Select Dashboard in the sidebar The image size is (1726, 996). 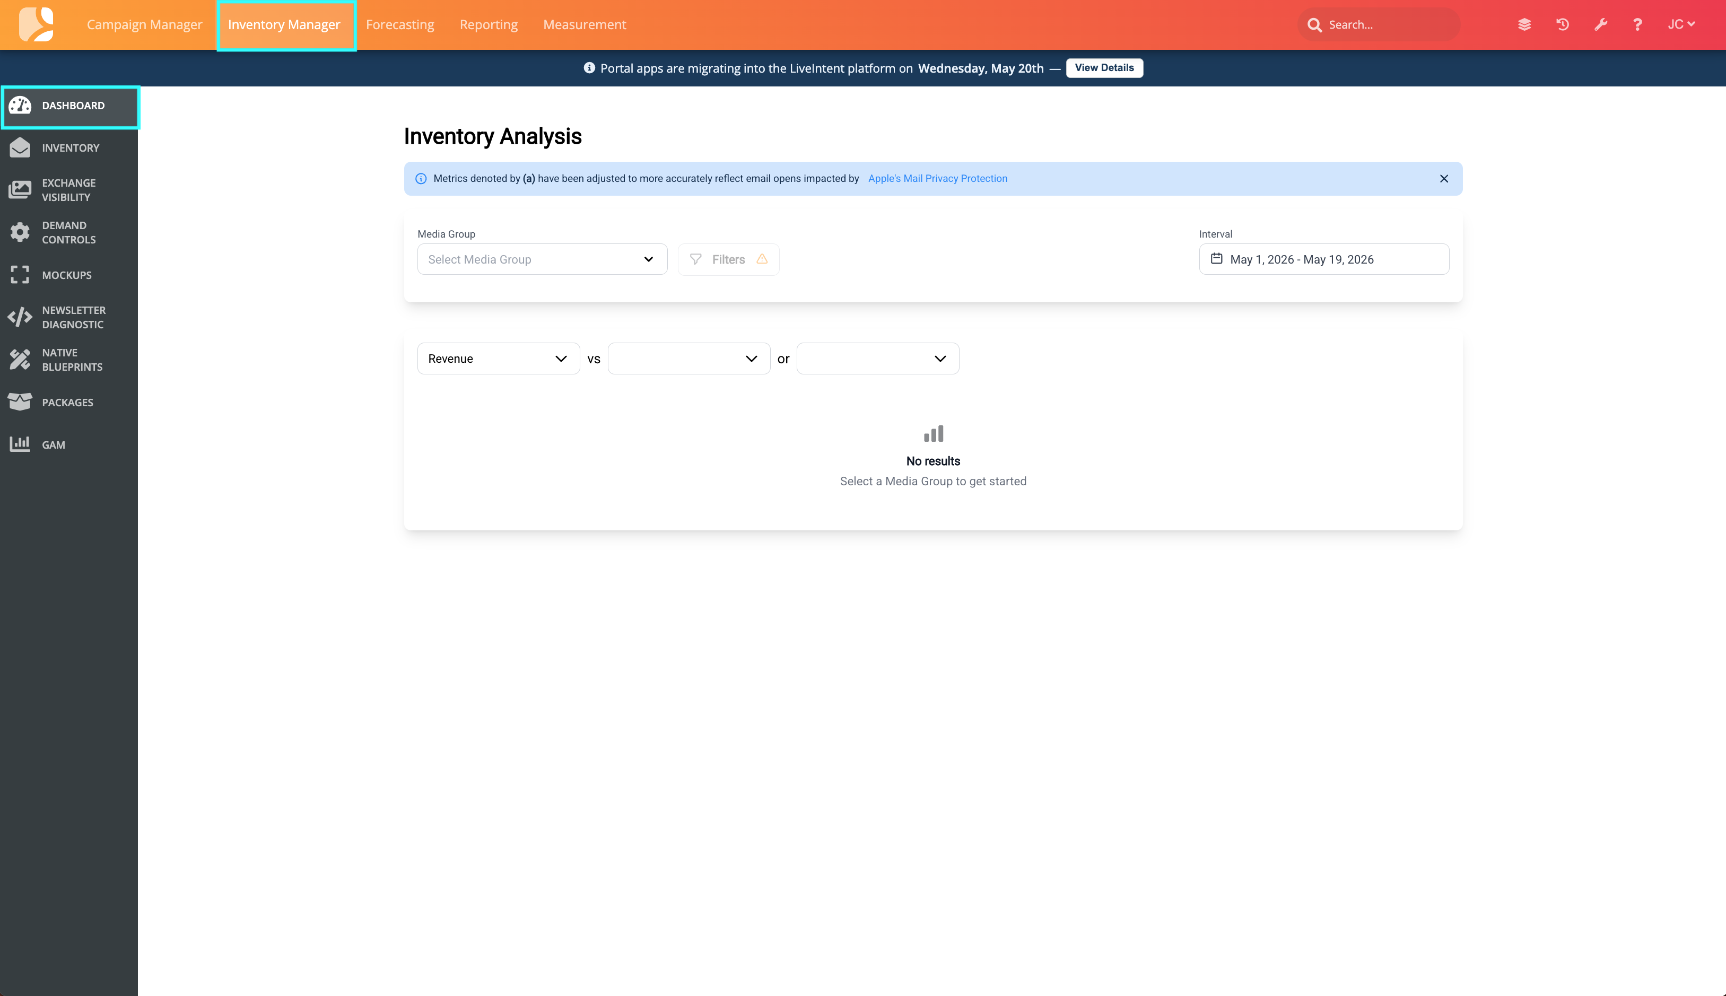coord(69,106)
